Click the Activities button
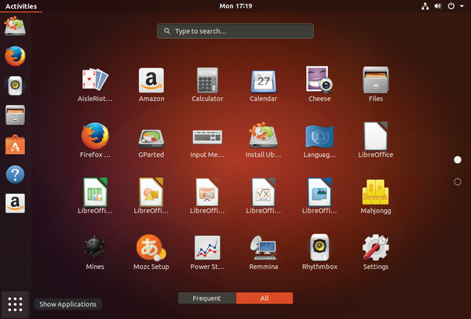 click(21, 6)
